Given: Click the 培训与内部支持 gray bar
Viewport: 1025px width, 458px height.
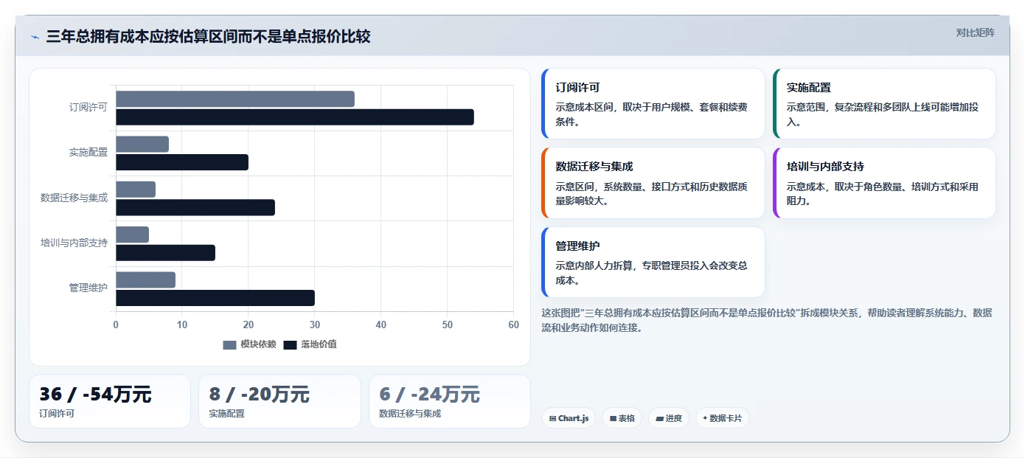Looking at the screenshot, I should (x=132, y=235).
